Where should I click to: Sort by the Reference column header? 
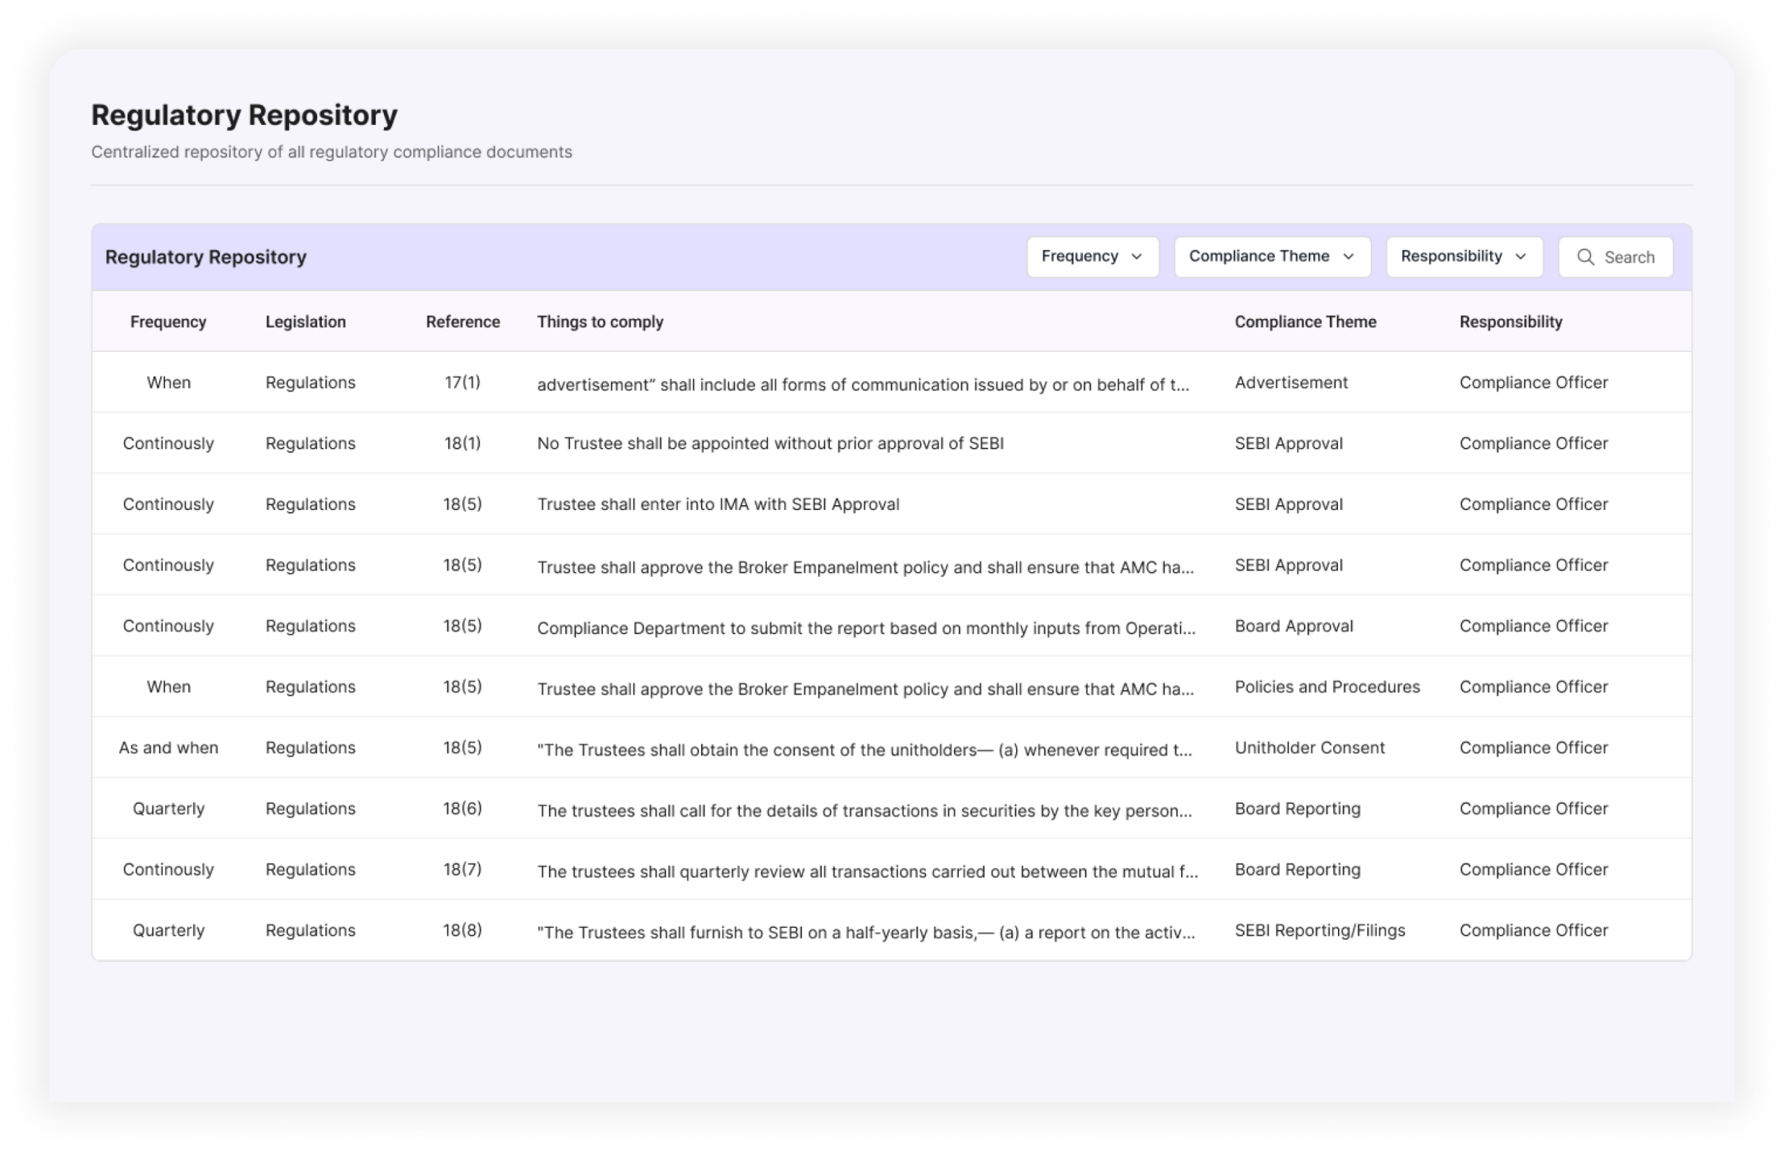tap(463, 321)
